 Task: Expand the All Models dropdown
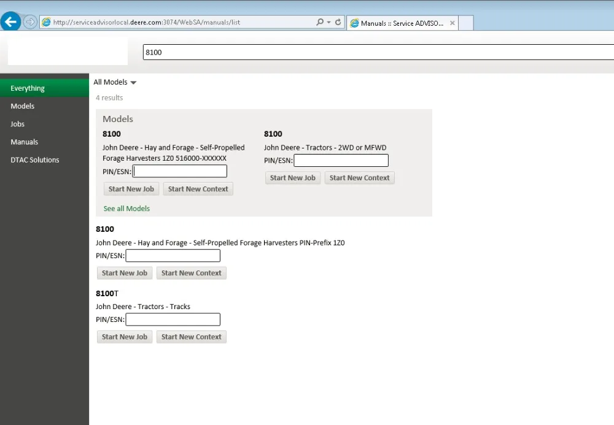click(115, 82)
